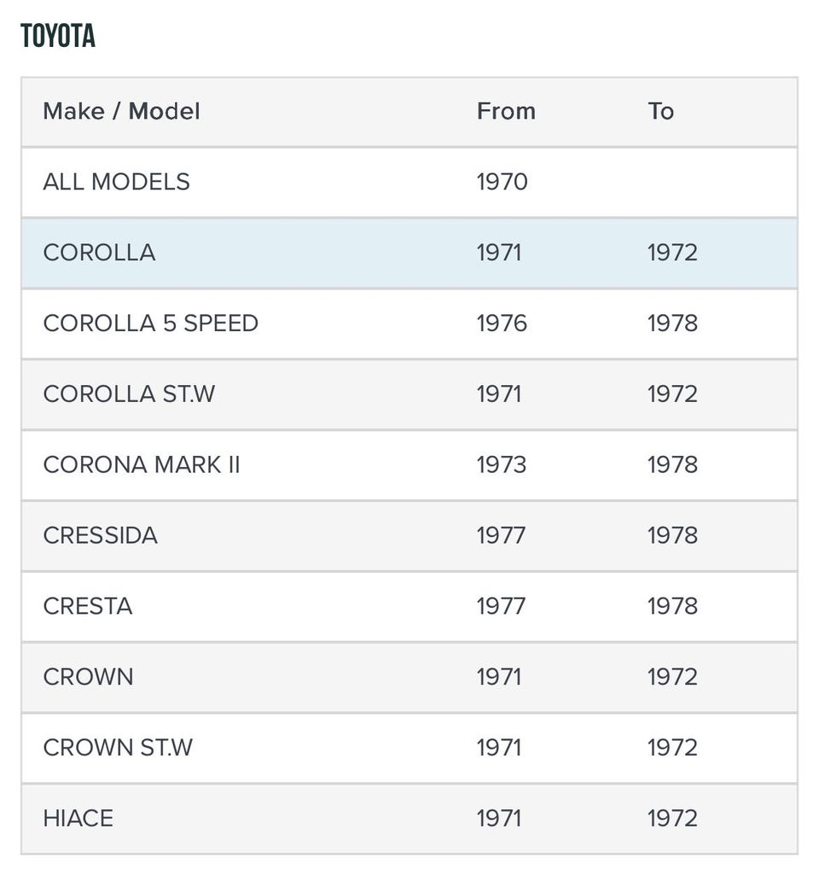Click the CORONA MARK II row's 1978 year
The image size is (819, 869).
pyautogui.click(x=672, y=465)
